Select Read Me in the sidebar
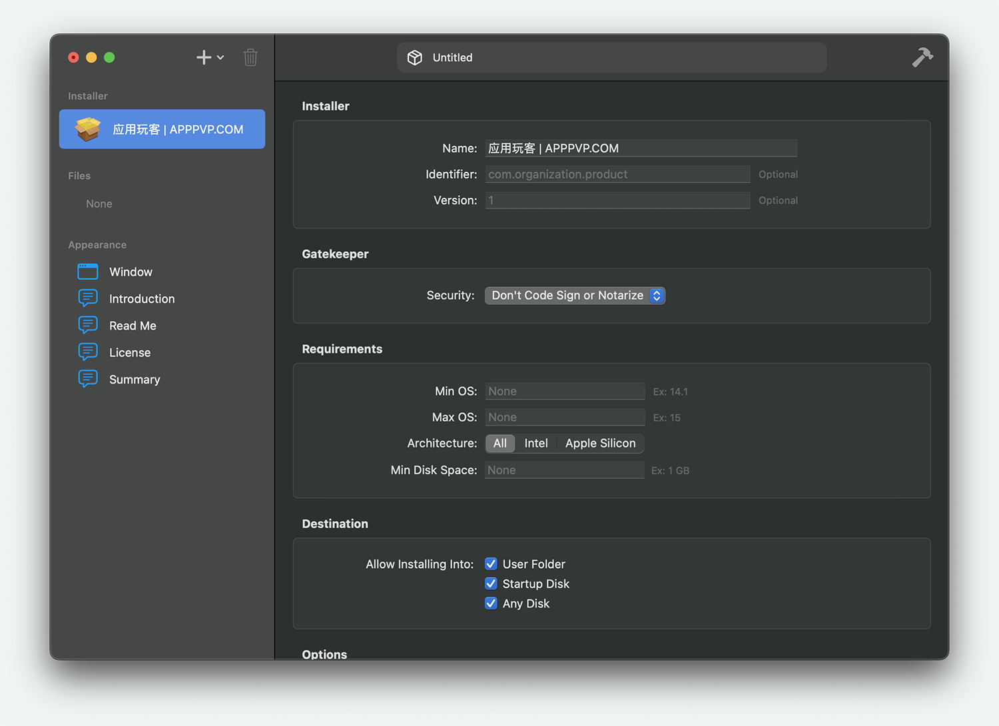This screenshot has width=999, height=726. point(133,326)
